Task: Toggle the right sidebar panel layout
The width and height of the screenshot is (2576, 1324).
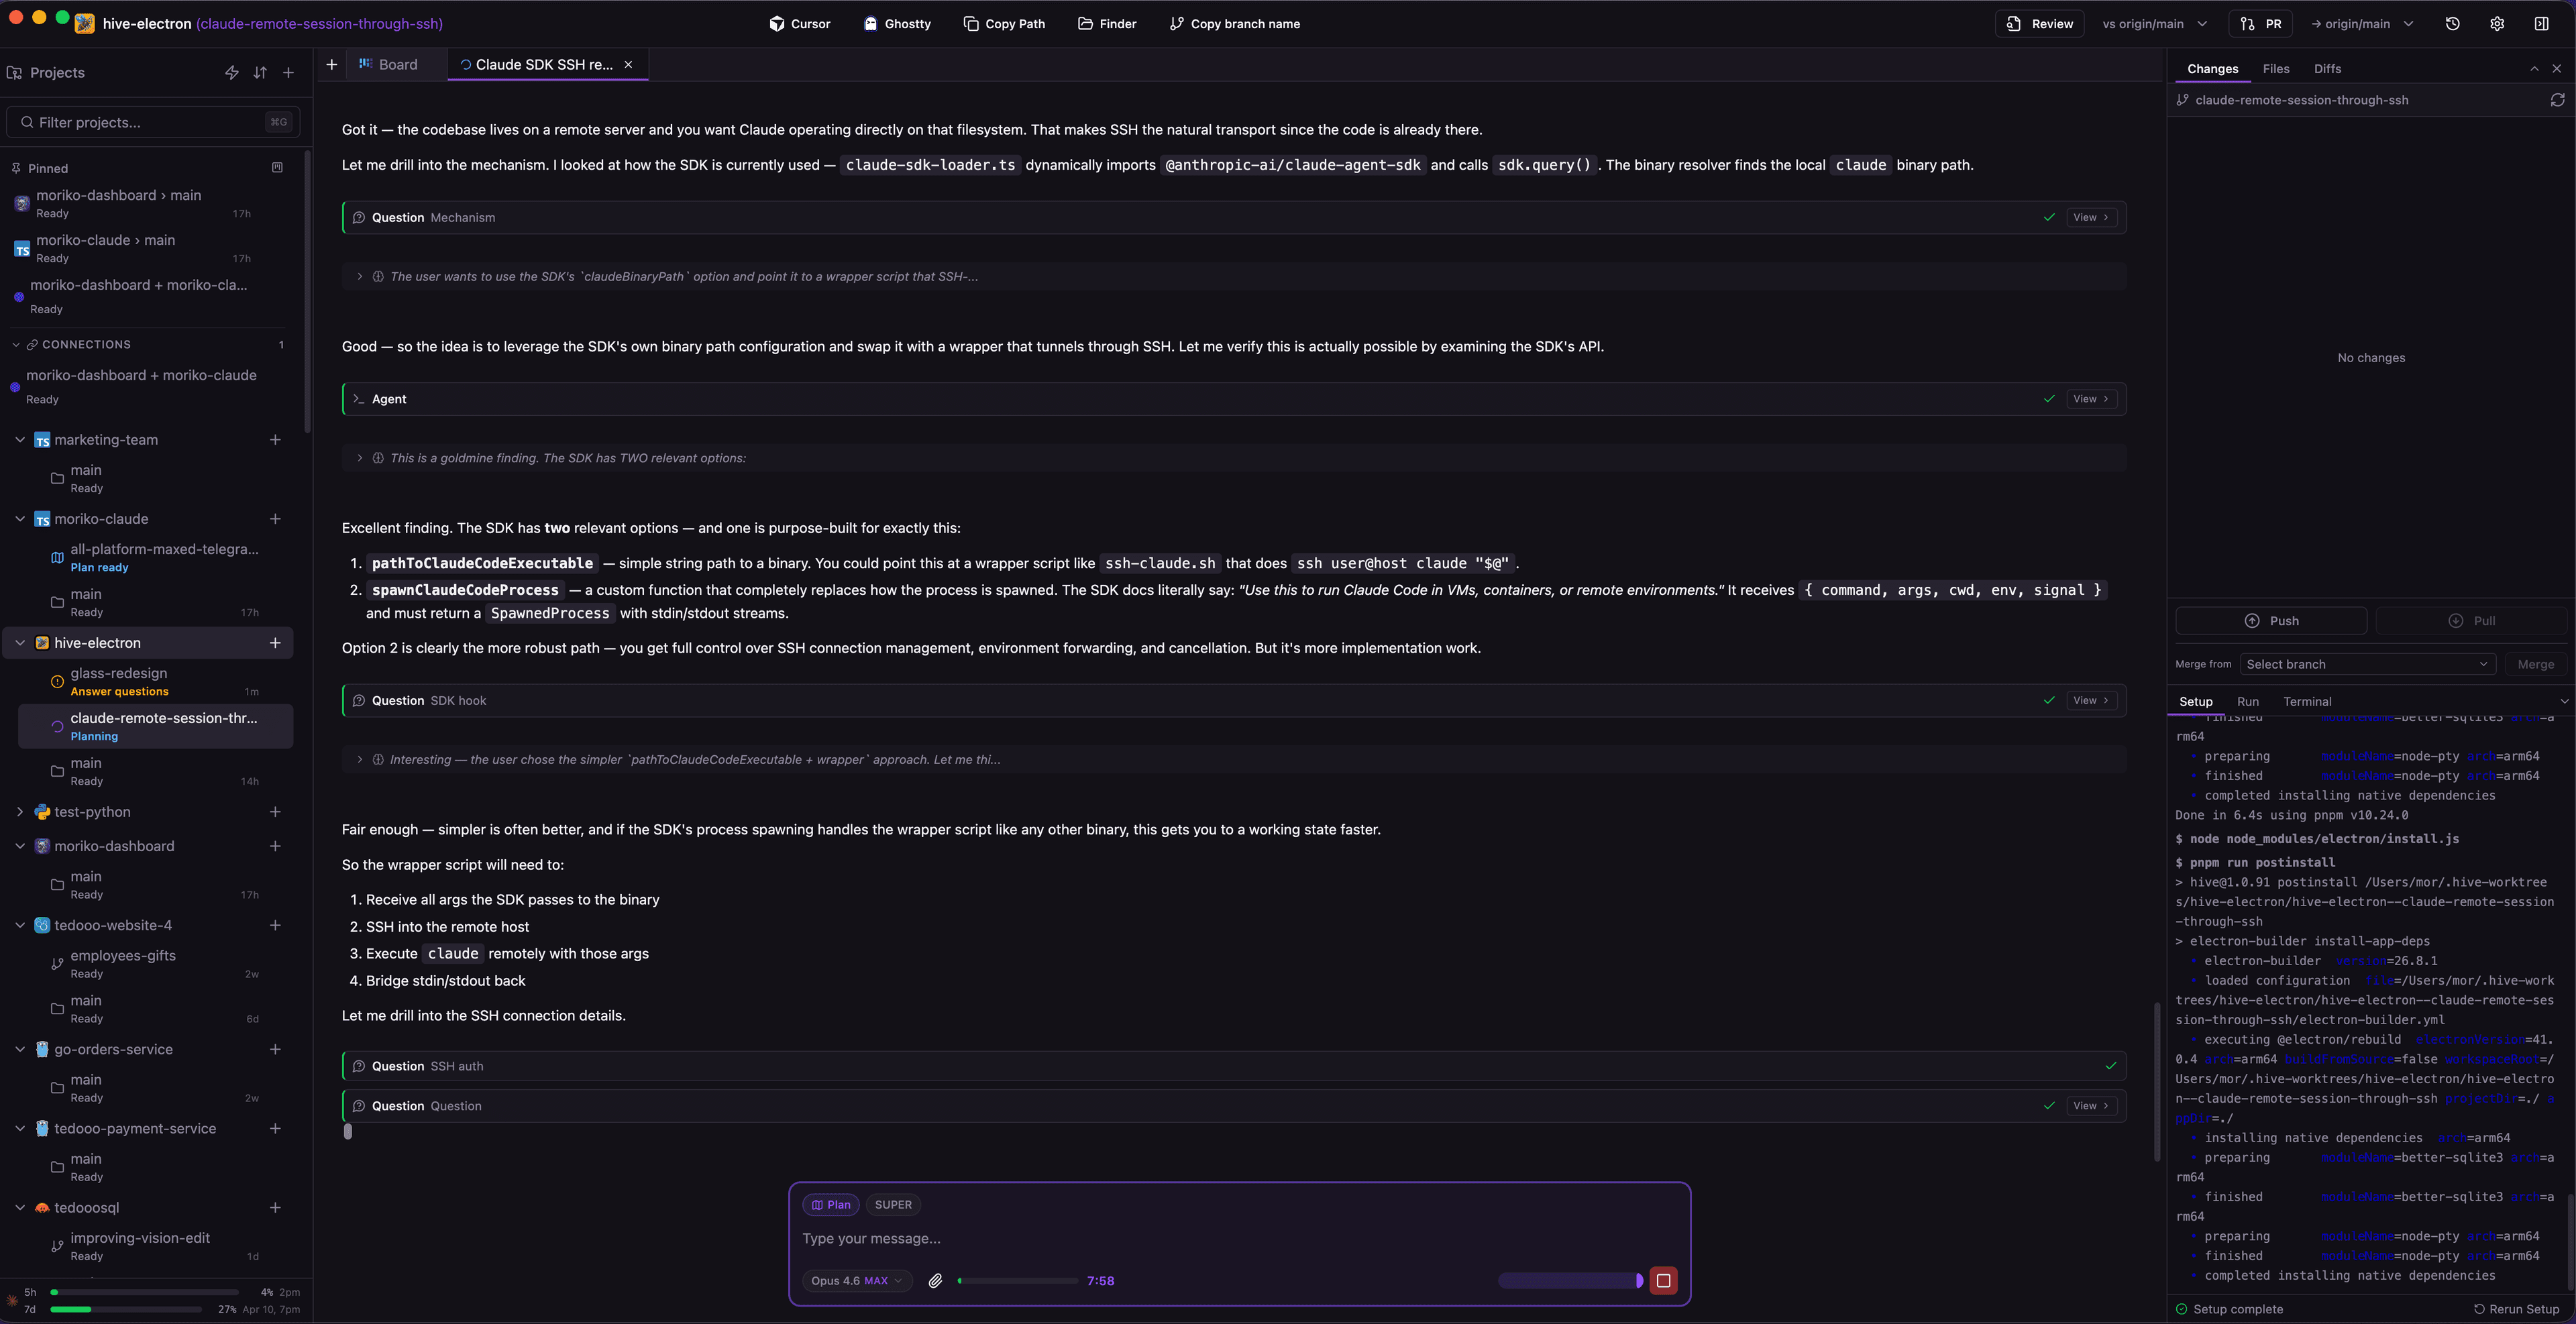Action: 2541,24
